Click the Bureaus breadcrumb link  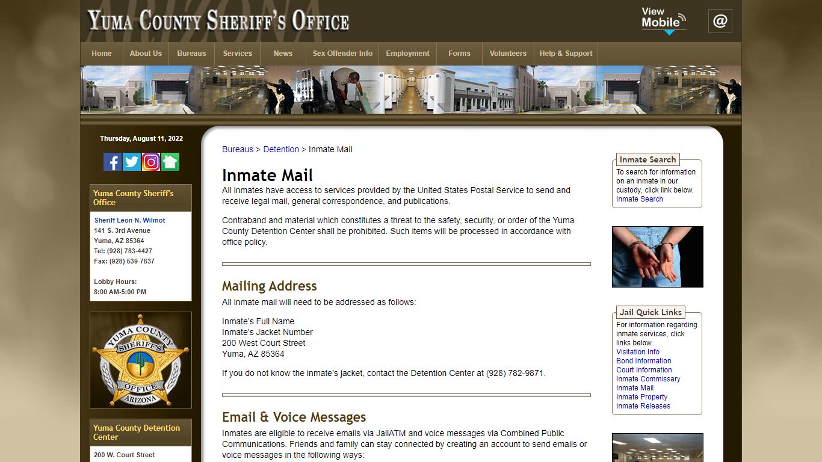pyautogui.click(x=238, y=149)
